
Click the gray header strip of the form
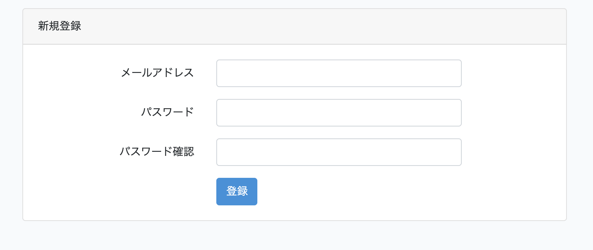336,26
